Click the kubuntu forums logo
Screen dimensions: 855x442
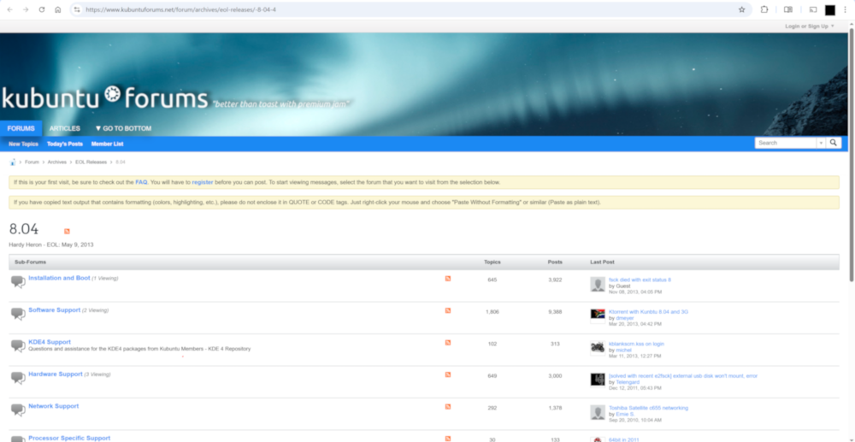(x=104, y=98)
